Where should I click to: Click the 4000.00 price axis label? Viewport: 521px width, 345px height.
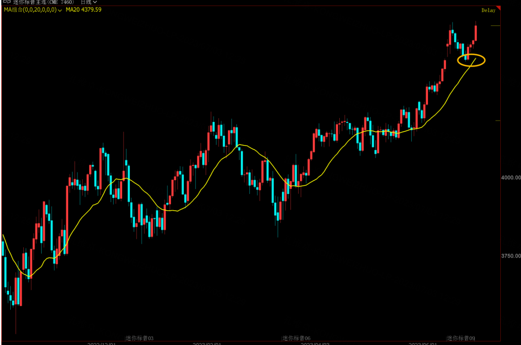[511, 178]
